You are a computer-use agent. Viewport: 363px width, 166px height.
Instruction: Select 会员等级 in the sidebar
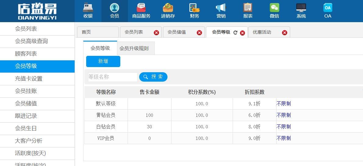click(x=37, y=66)
